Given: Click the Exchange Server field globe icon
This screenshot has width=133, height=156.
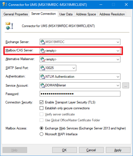Looking at the screenshot, I should (43, 42).
